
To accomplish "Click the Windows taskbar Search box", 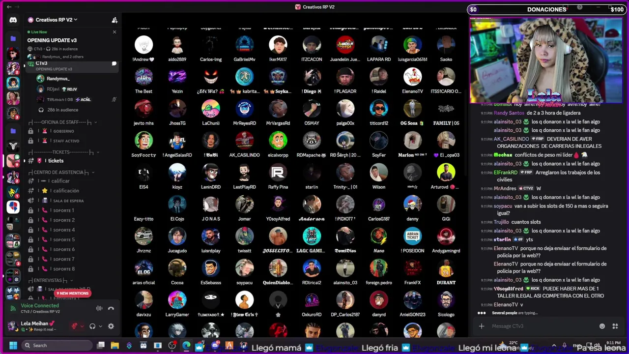I will click(57, 346).
